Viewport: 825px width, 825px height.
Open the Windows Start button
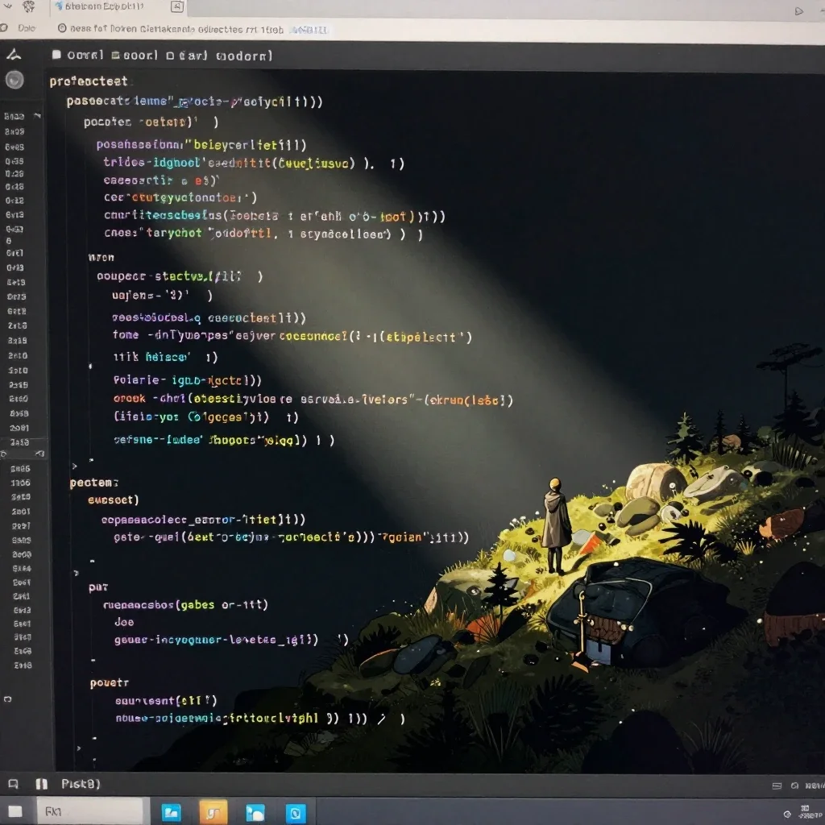[x=15, y=811]
